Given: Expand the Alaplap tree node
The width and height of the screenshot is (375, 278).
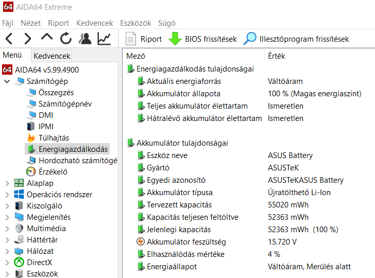Looking at the screenshot, I should click(x=7, y=184).
